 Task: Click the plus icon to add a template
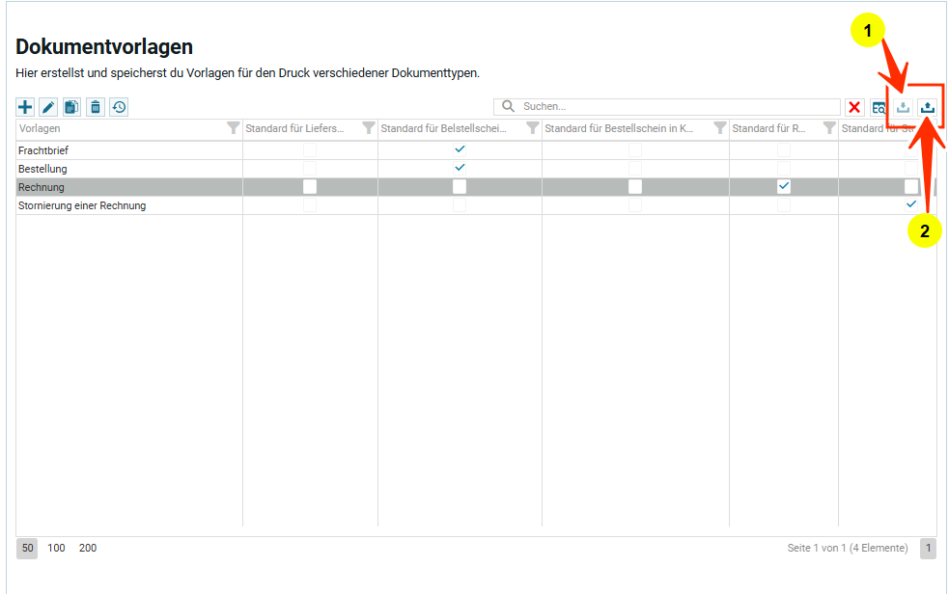[x=26, y=107]
